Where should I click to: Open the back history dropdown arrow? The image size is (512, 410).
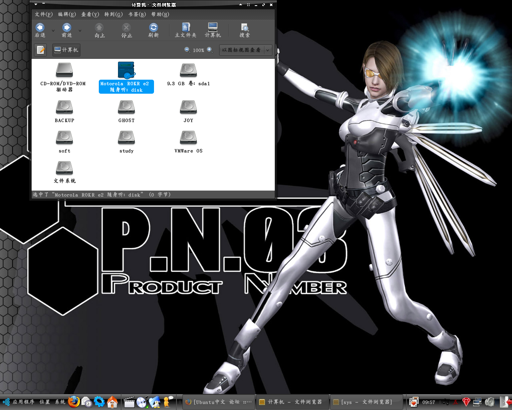click(53, 30)
